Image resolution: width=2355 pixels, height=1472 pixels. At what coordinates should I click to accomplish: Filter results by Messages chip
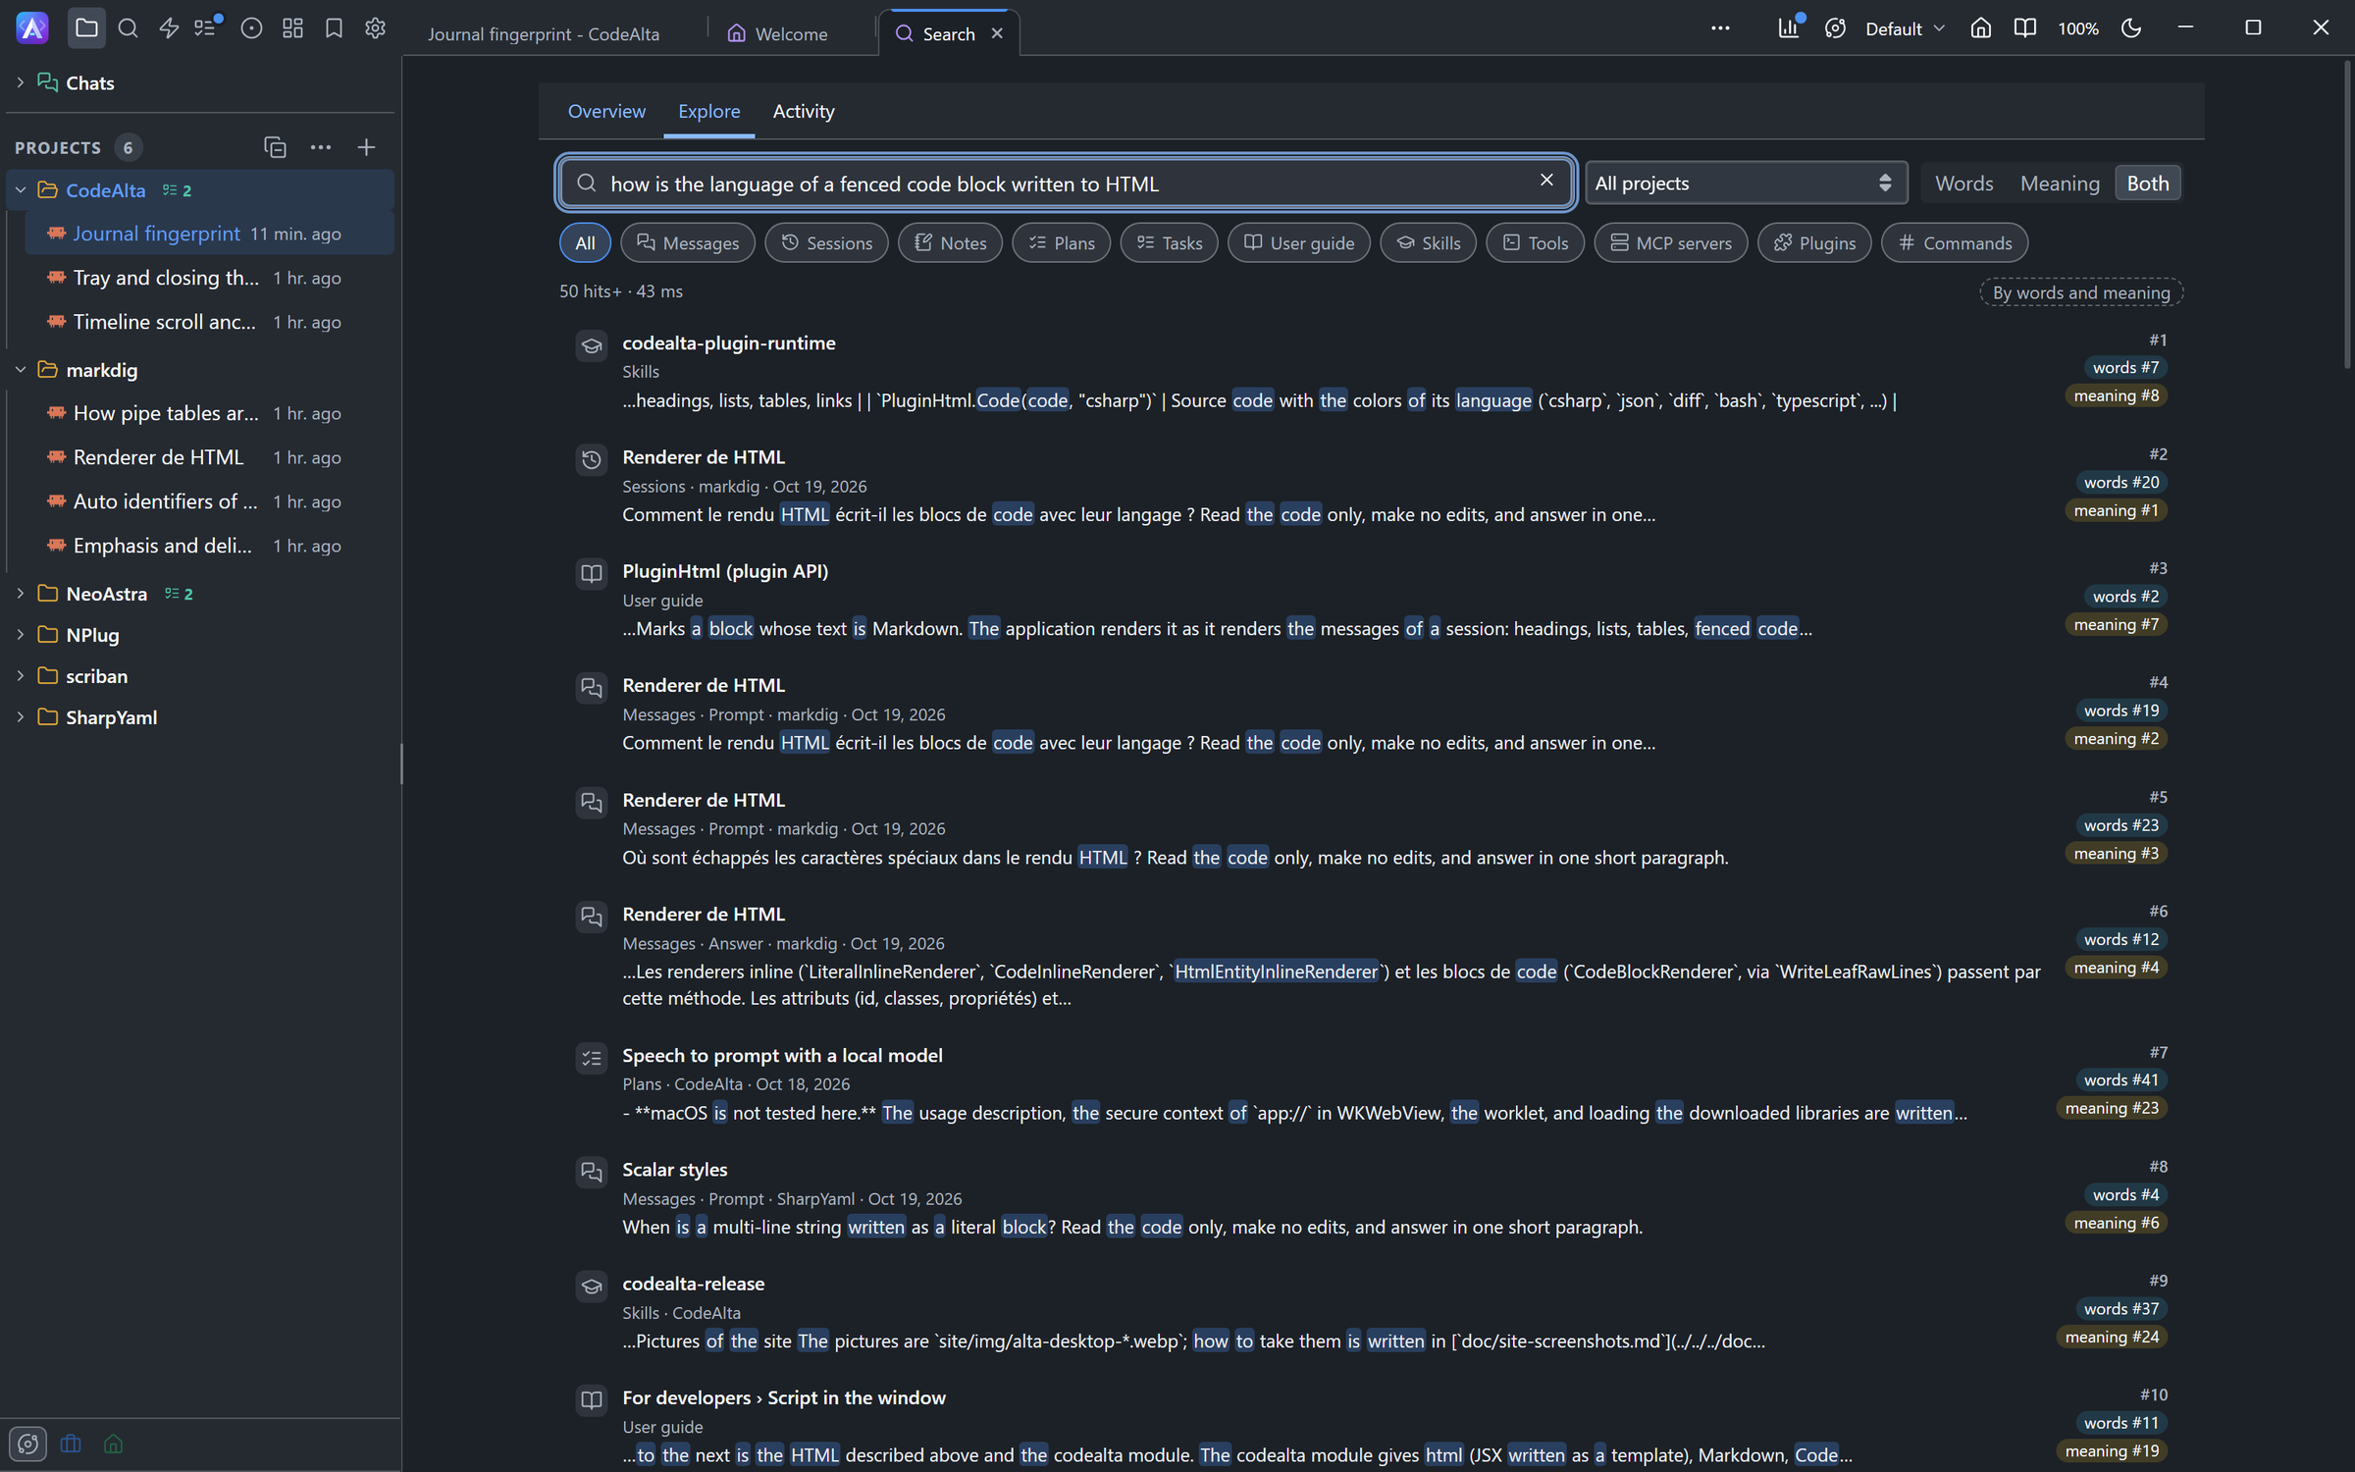click(x=688, y=243)
